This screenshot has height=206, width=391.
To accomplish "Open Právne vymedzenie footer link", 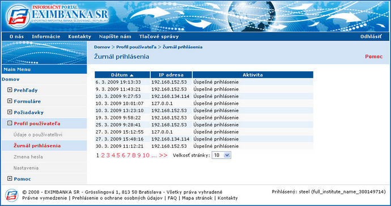I will pyautogui.click(x=45, y=198).
